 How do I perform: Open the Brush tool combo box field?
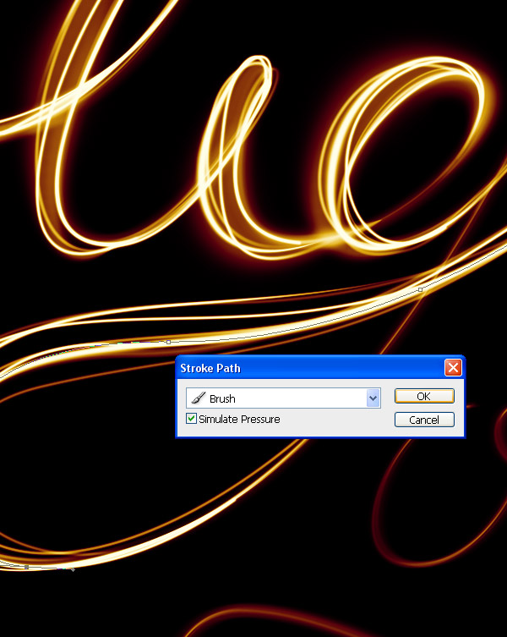click(x=283, y=398)
